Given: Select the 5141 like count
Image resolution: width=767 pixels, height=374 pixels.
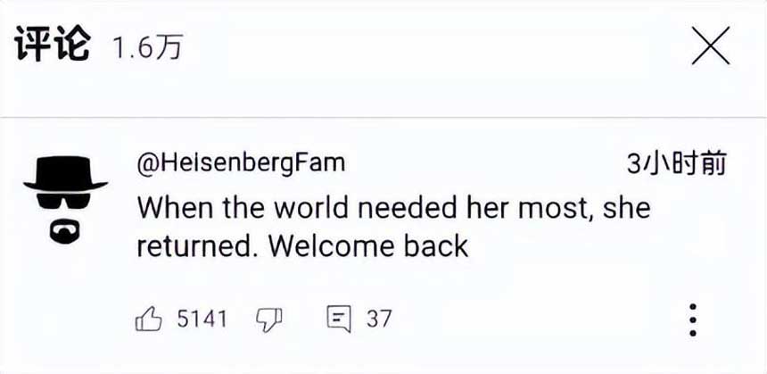Looking at the screenshot, I should [x=202, y=320].
